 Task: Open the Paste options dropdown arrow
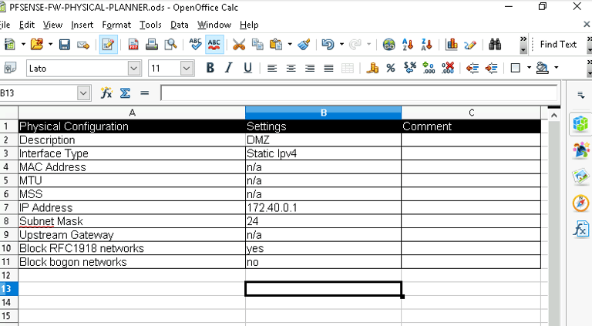tap(290, 45)
